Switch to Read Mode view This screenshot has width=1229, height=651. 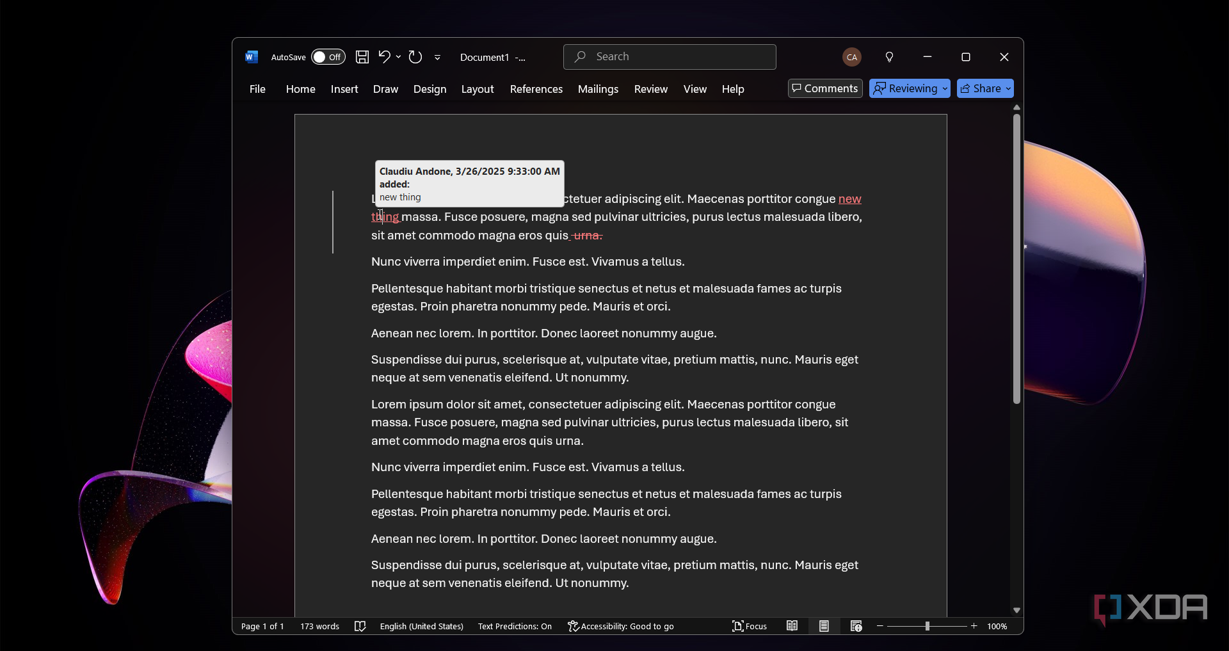coord(792,626)
